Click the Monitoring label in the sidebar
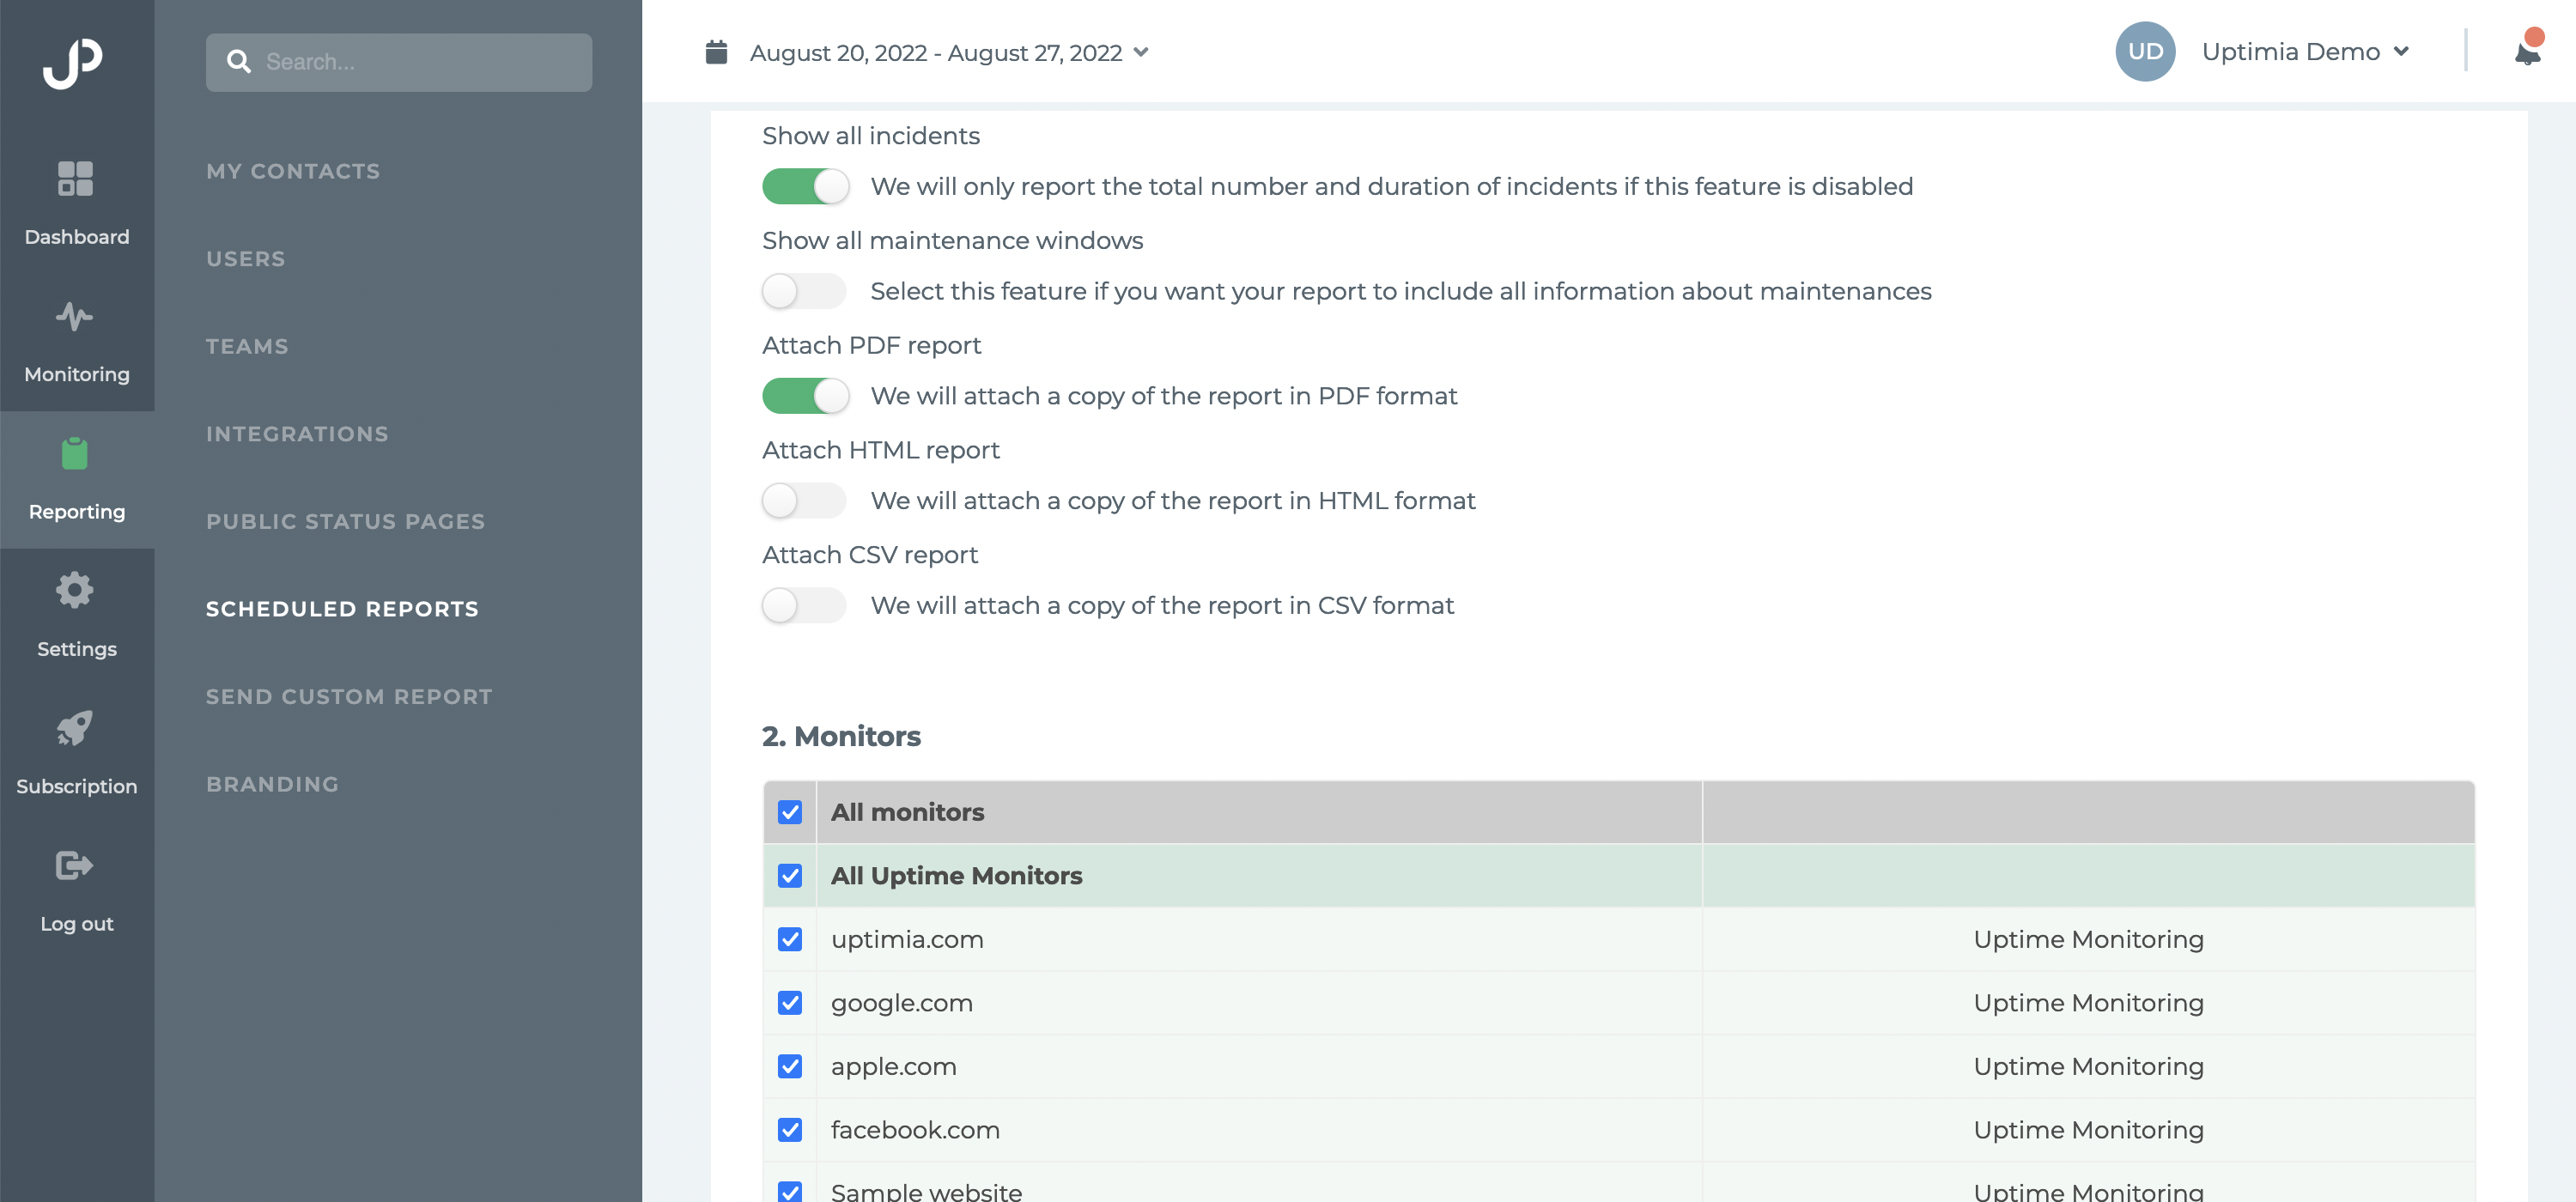2576x1202 pixels. (77, 374)
